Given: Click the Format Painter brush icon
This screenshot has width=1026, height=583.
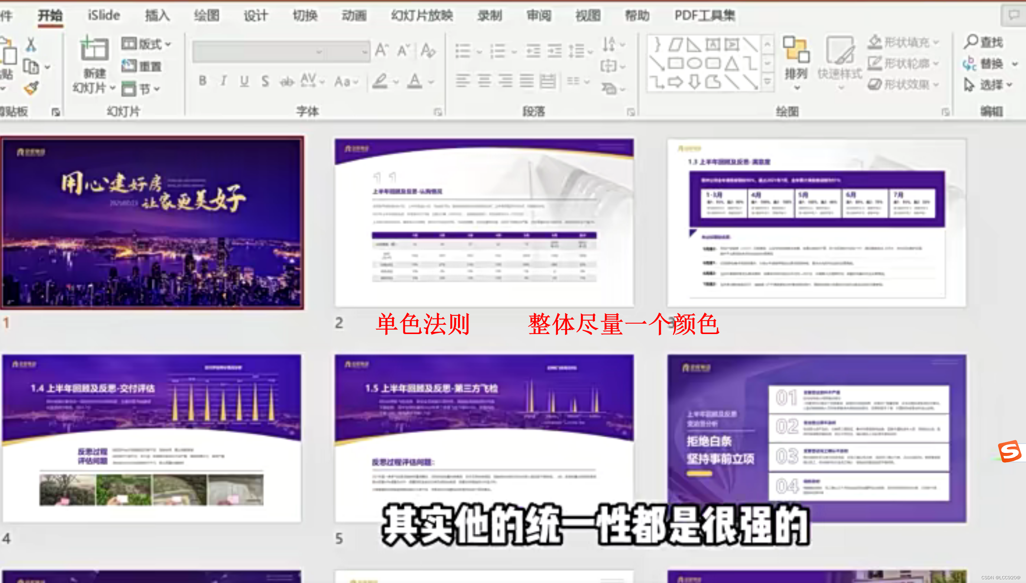Looking at the screenshot, I should [x=31, y=88].
